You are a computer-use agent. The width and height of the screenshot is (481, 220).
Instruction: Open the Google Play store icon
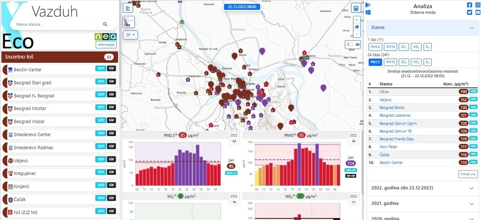point(368,5)
